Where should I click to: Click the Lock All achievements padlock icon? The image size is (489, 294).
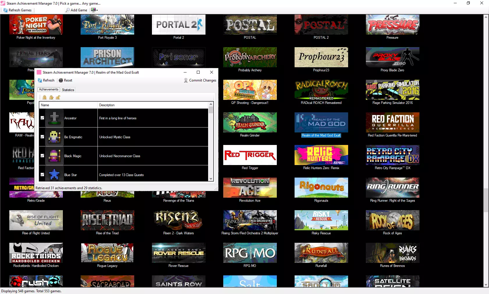point(45,97)
